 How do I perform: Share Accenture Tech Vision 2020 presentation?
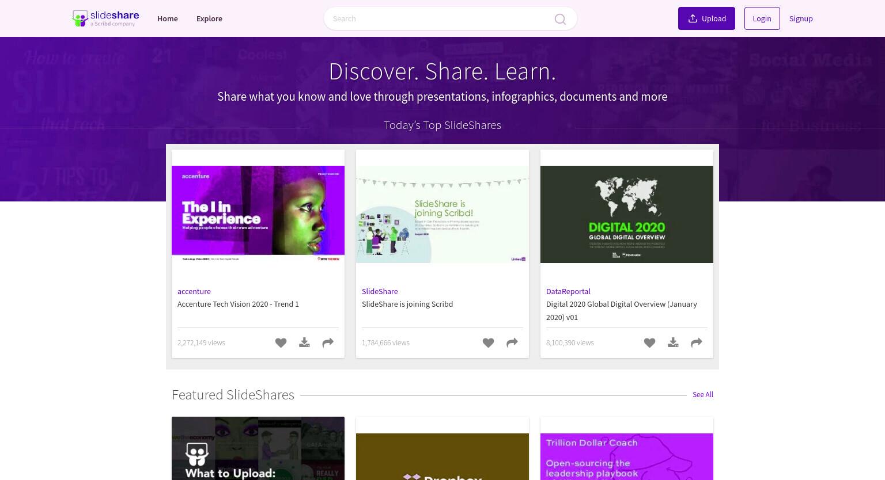coord(328,343)
